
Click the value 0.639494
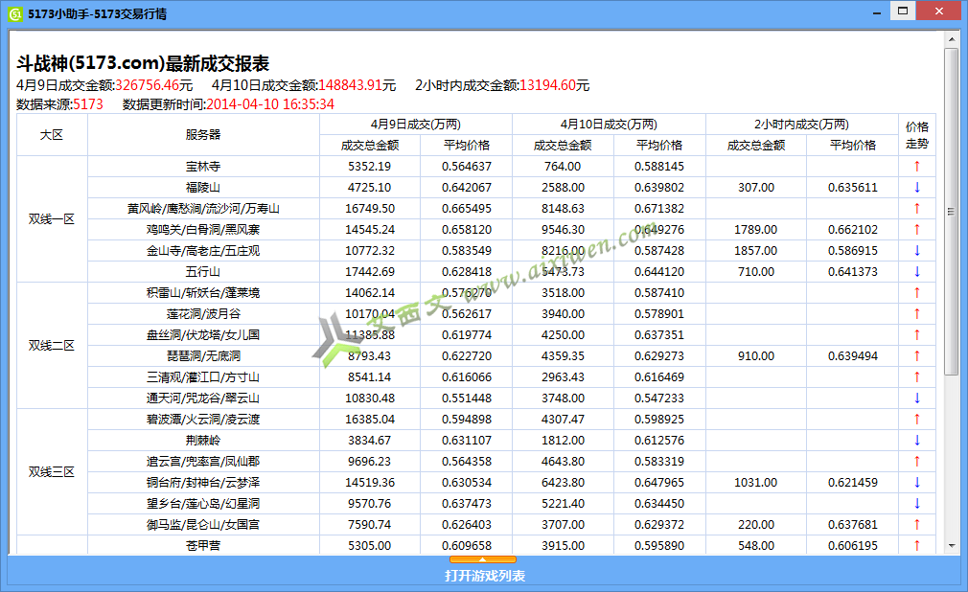[x=853, y=356]
